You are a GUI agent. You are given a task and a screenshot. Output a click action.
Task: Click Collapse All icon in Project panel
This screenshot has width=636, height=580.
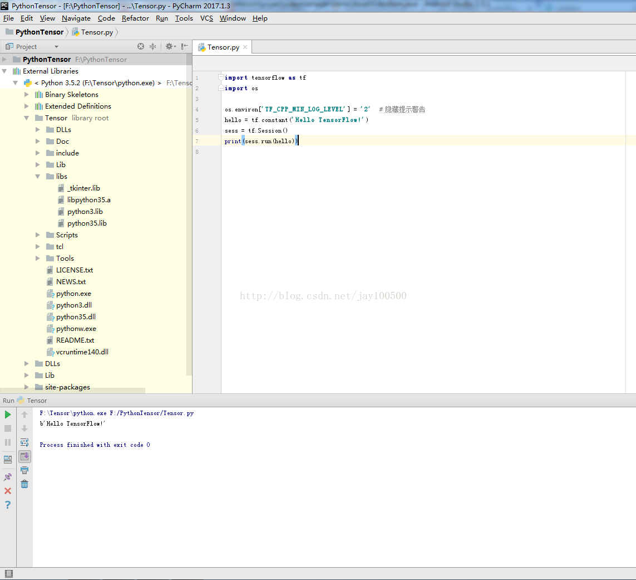[x=152, y=46]
